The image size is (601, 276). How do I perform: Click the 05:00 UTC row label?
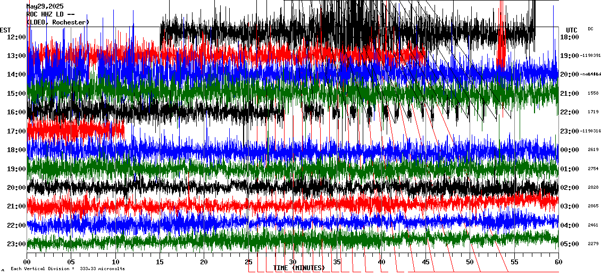click(570, 244)
